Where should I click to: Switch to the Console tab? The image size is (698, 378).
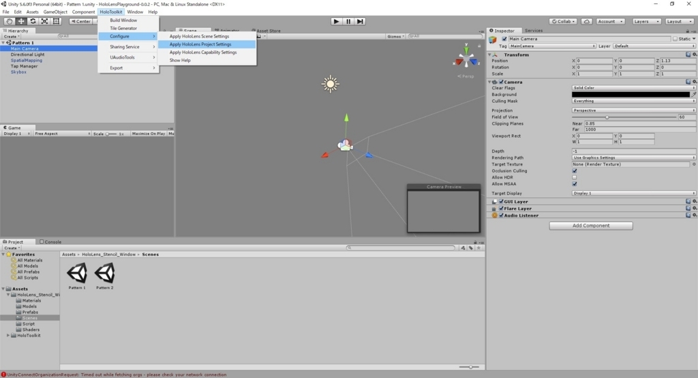[x=50, y=242]
